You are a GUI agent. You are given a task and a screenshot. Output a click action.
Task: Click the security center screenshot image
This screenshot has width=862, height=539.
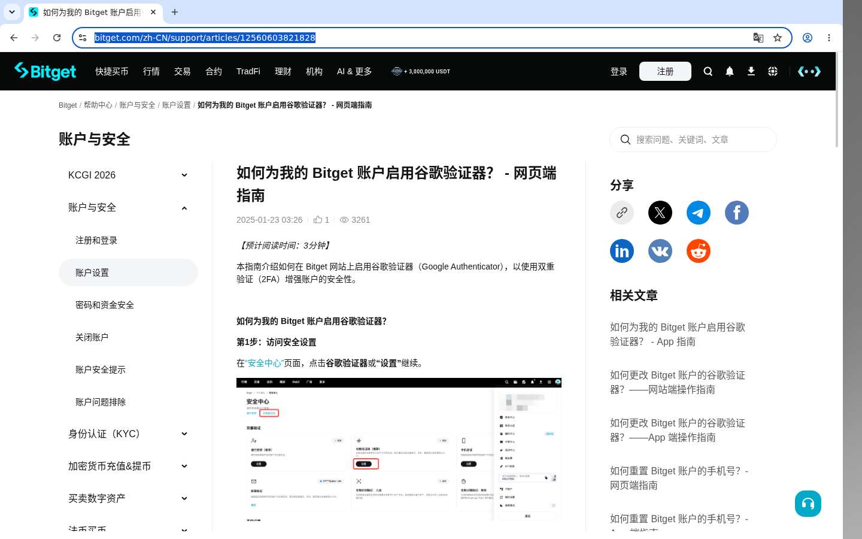point(399,449)
